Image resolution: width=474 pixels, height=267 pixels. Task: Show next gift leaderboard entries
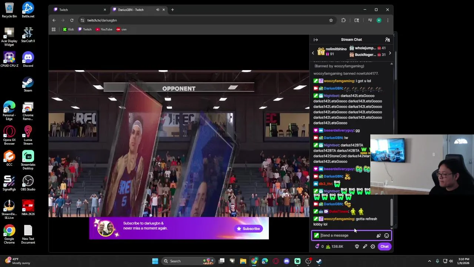coord(390,53)
